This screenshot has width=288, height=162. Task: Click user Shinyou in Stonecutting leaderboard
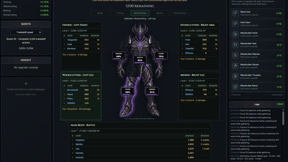coord(189,53)
